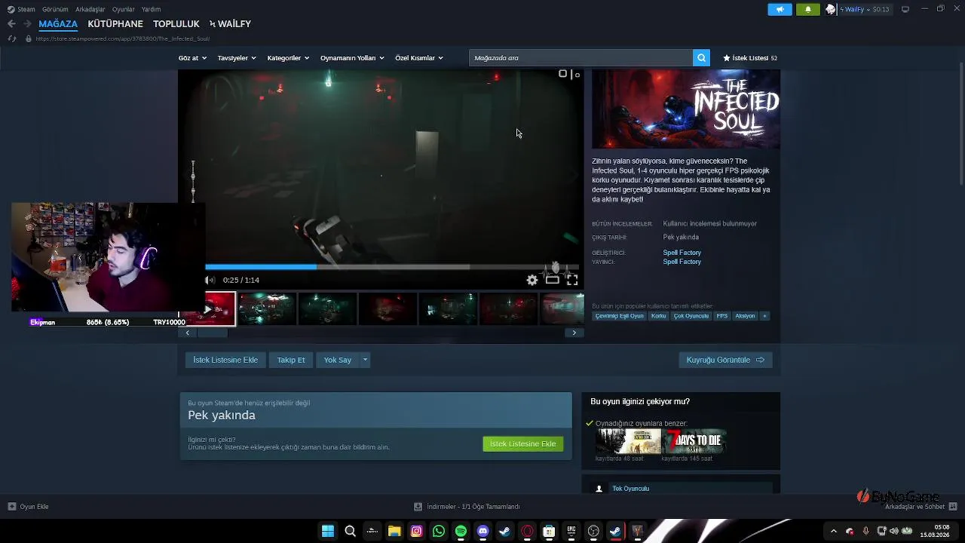Open the Arkadaşlar ve Sohbet icon
Image resolution: width=965 pixels, height=543 pixels.
[953, 506]
